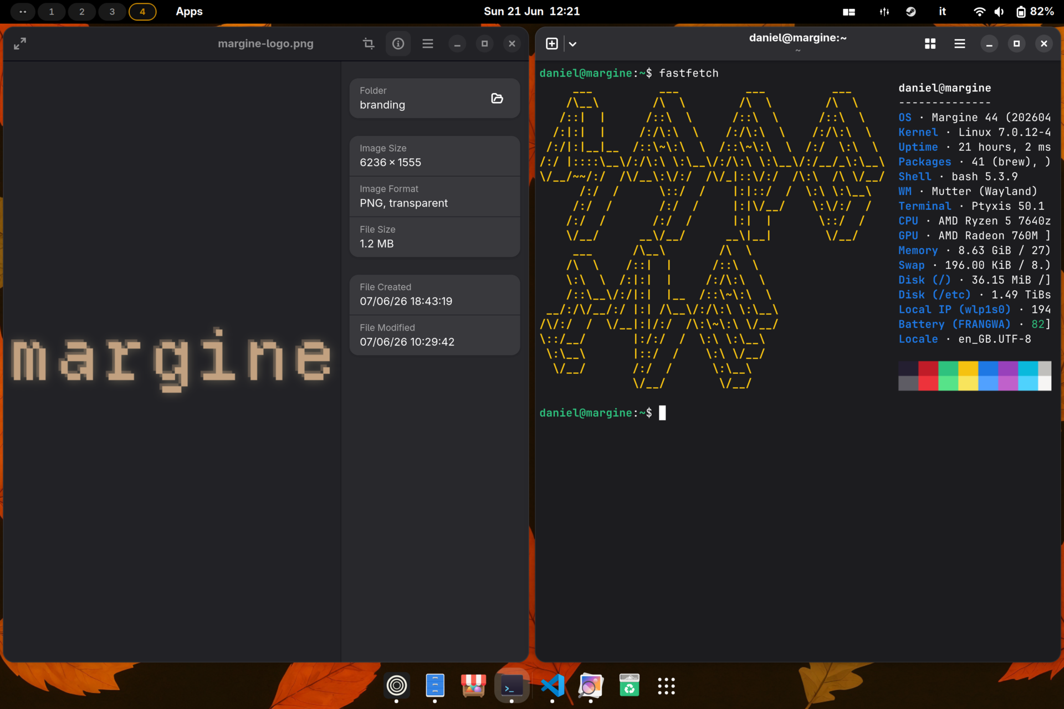The height and width of the screenshot is (709, 1064).
Task: Click the purple terminal palette swatch
Action: tap(1008, 369)
